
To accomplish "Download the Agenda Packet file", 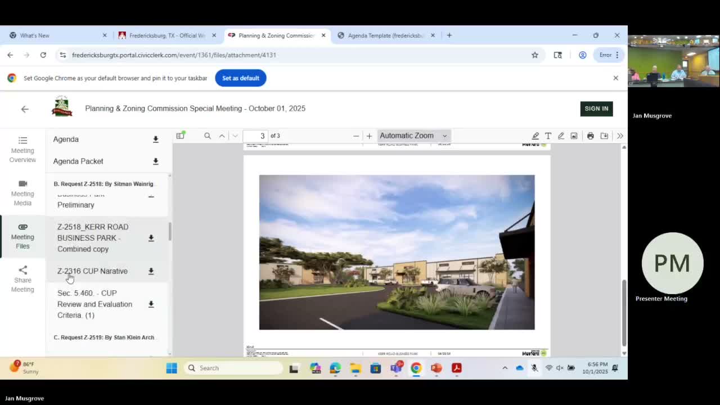I will [x=156, y=161].
